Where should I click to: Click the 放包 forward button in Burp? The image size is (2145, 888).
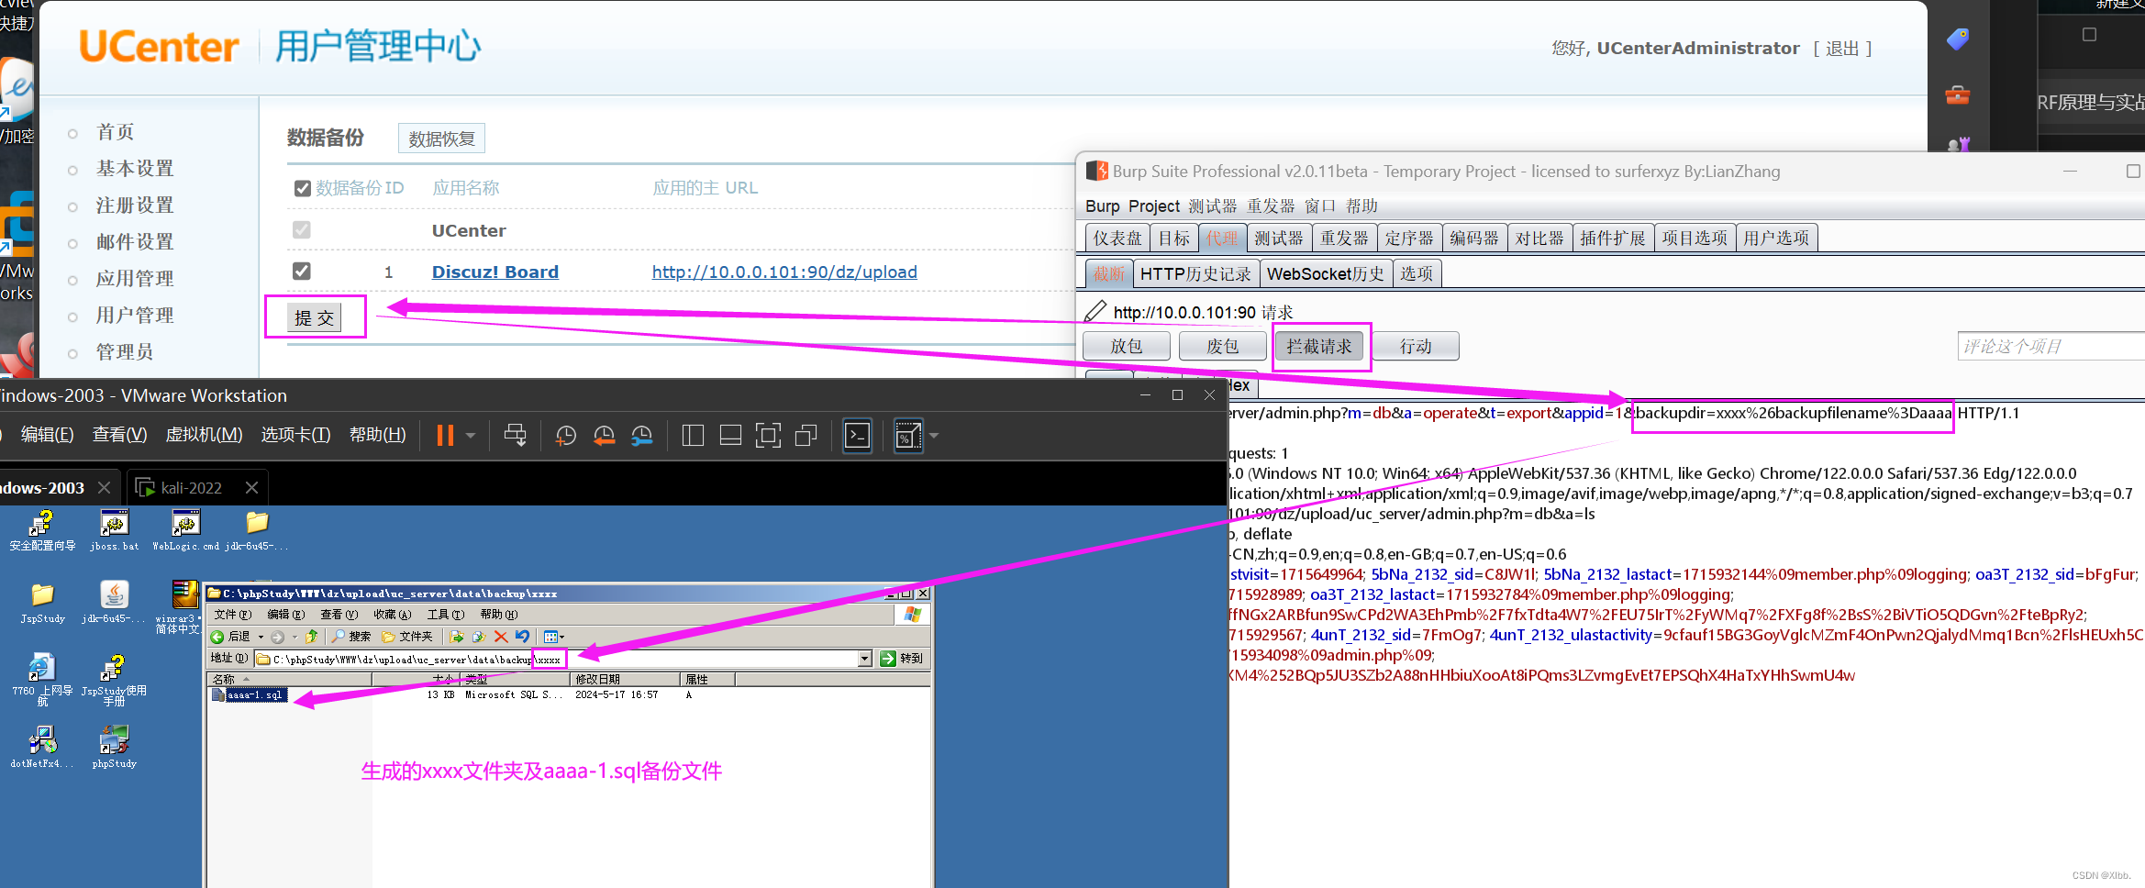point(1127,346)
